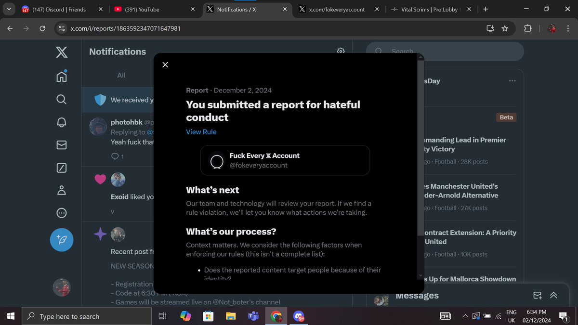Close the Vital Scrims browser tab
The image size is (578, 325).
(469, 9)
